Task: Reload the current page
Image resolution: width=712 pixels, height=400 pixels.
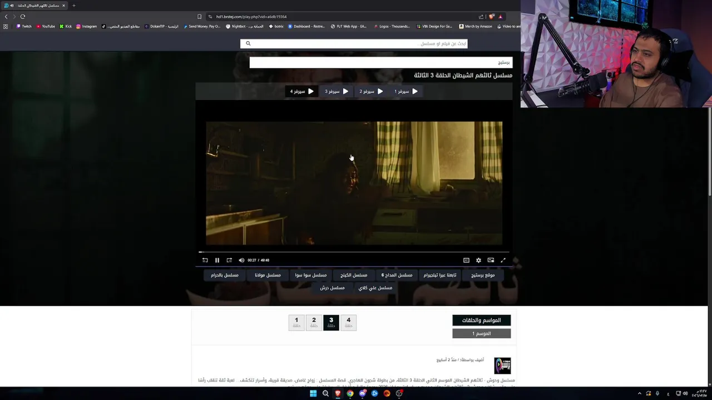Action: pos(23,17)
